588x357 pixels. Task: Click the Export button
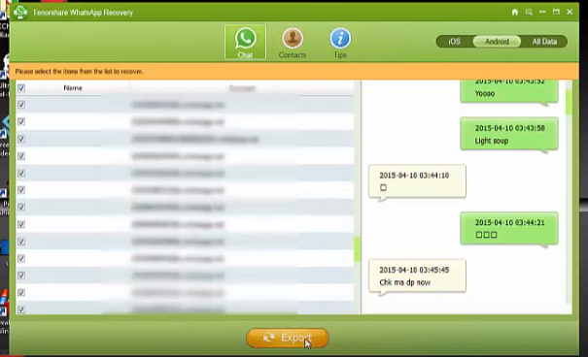tap(288, 338)
